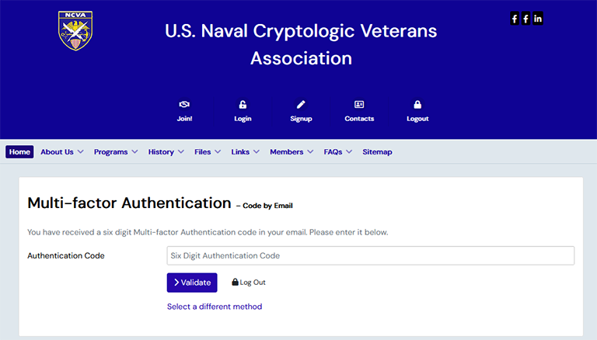The image size is (597, 340).
Task: Expand the FAQs dropdown menu
Action: tap(337, 152)
